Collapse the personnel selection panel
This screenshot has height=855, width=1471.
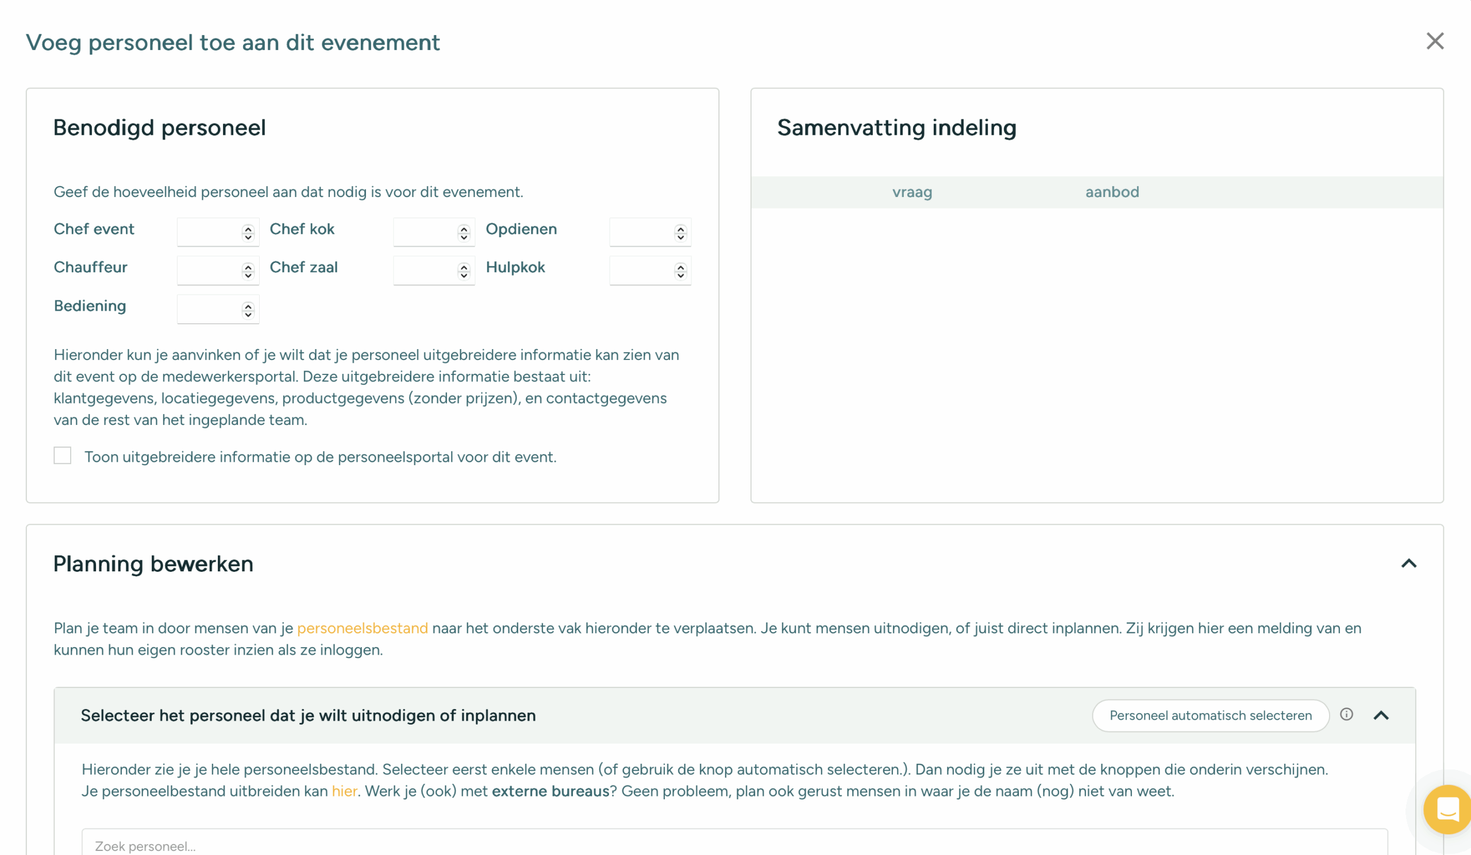point(1381,715)
